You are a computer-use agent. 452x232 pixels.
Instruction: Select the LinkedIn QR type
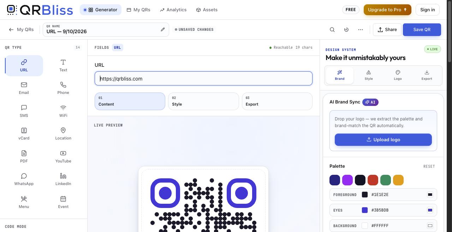[x=63, y=179]
